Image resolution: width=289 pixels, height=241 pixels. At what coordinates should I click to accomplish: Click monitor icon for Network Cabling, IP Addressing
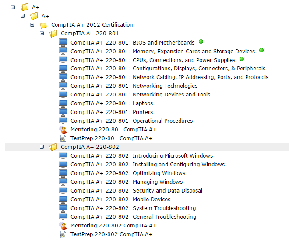[x=63, y=77]
